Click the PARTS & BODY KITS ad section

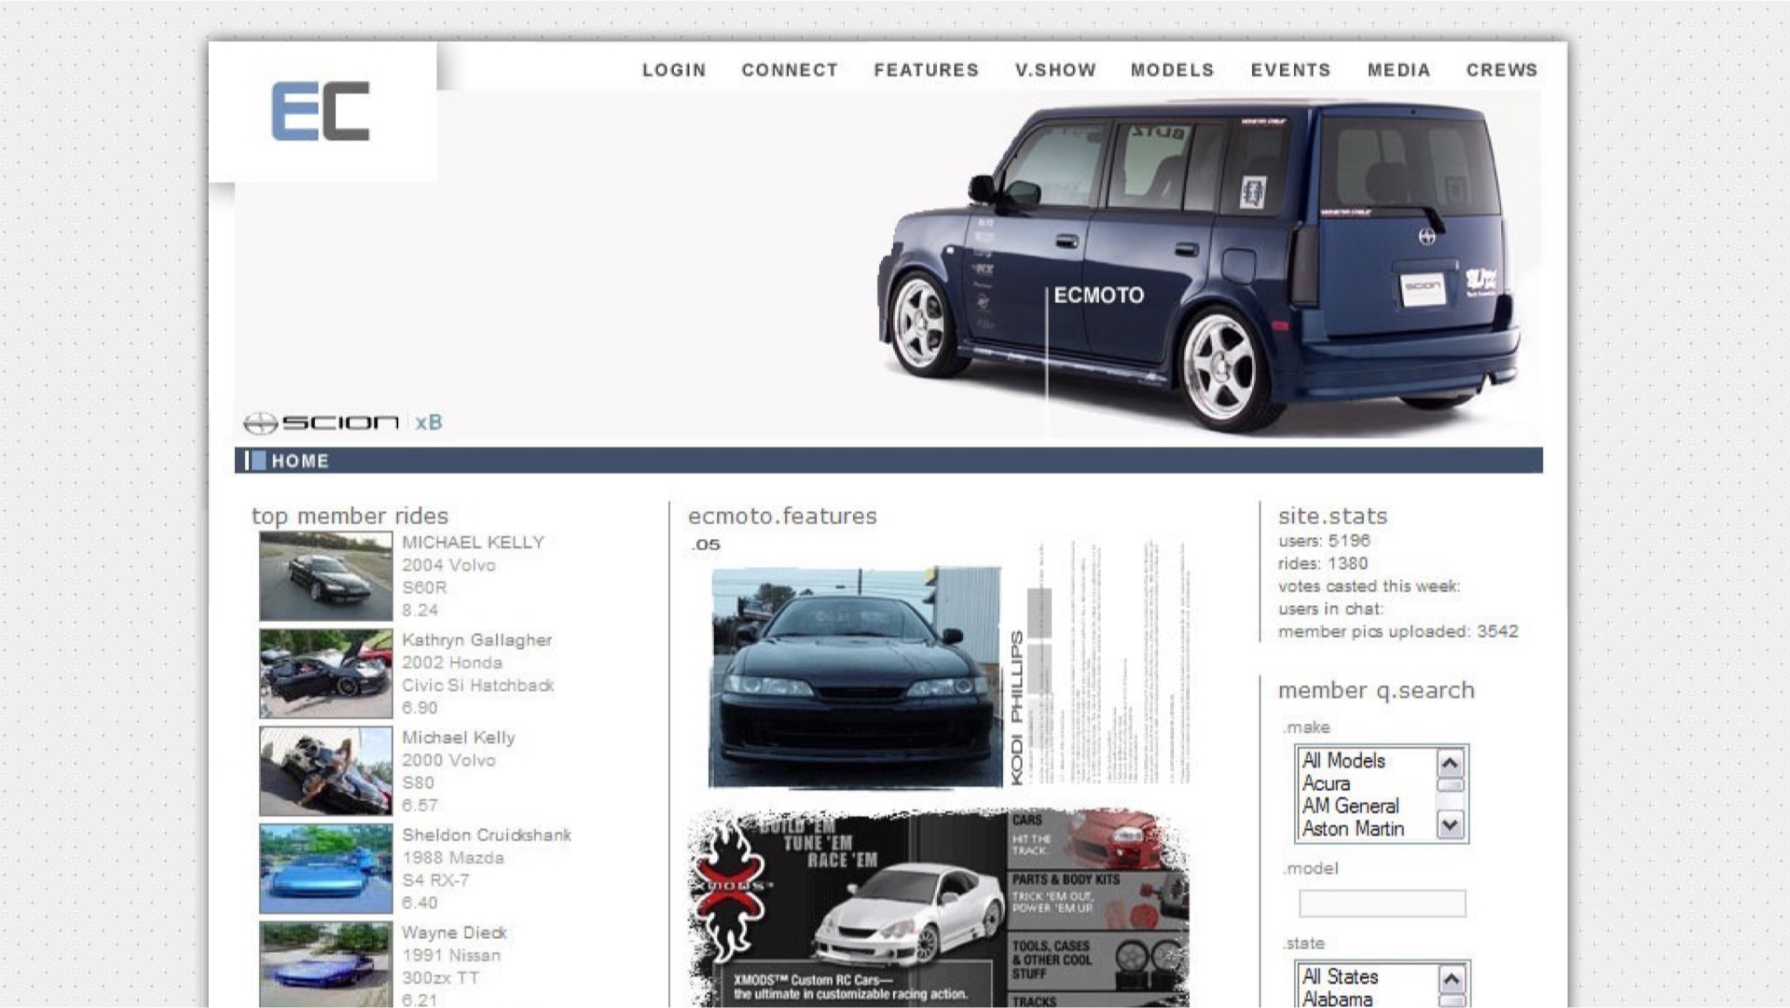(1097, 899)
